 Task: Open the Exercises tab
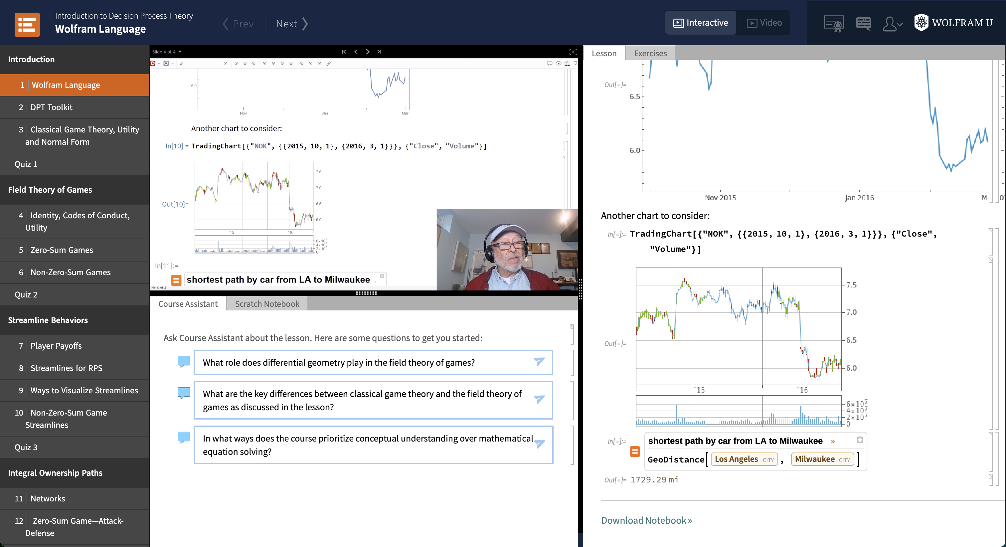click(x=650, y=53)
